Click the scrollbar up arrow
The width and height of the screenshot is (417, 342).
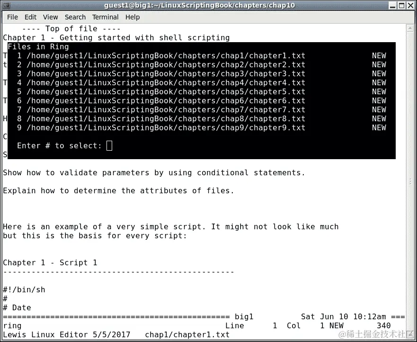click(x=410, y=27)
